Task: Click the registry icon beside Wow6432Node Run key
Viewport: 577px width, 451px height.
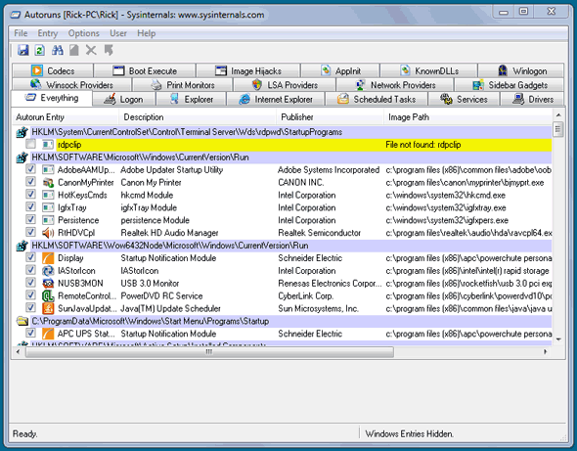Action: coord(22,246)
